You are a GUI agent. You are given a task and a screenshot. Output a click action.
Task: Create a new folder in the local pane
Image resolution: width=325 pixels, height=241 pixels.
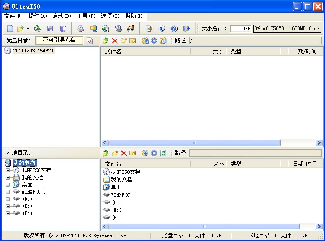coord(115,153)
